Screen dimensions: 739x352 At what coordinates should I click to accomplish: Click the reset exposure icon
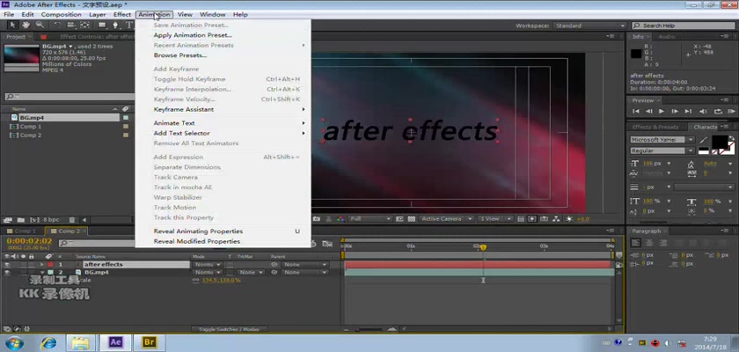(569, 219)
